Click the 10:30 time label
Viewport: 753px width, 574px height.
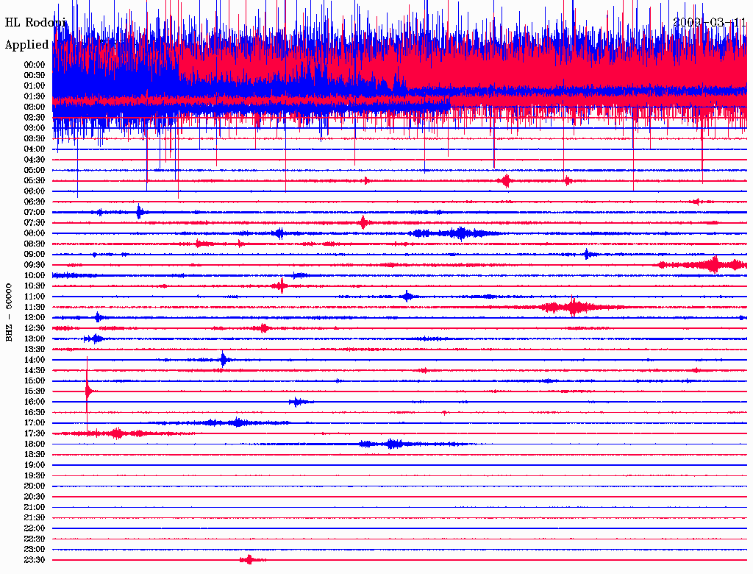coord(34,286)
